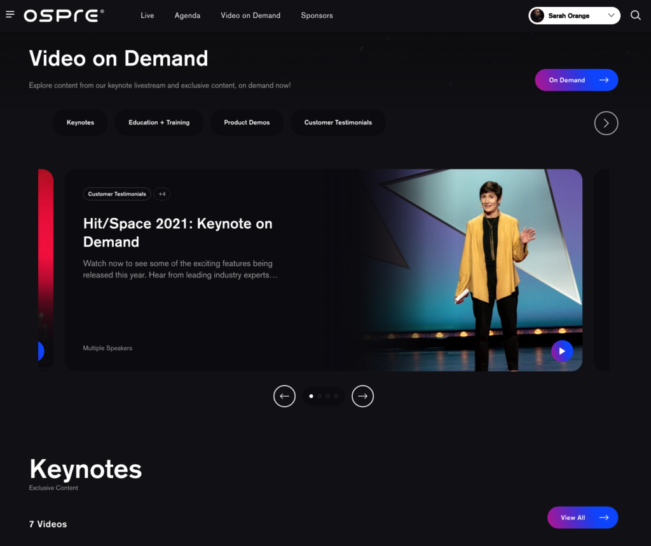651x546 pixels.
Task: Click the 7 Videos count text
Action: (48, 524)
